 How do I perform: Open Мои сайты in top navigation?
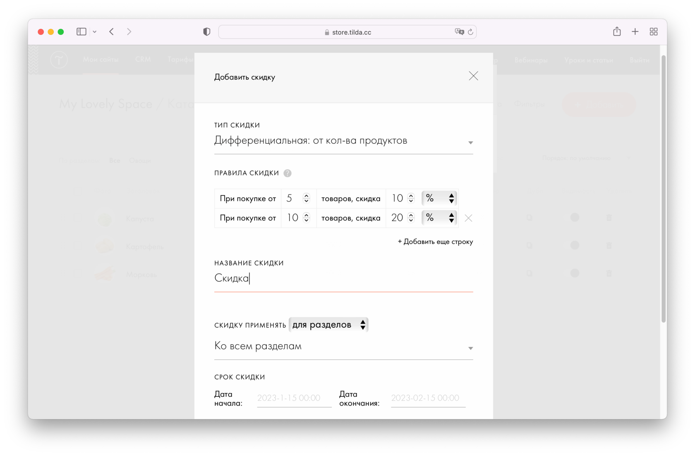pyautogui.click(x=101, y=60)
